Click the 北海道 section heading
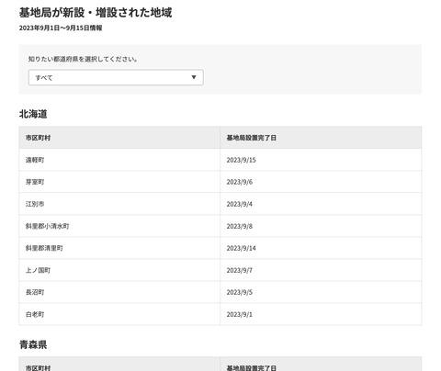 click(x=33, y=114)
